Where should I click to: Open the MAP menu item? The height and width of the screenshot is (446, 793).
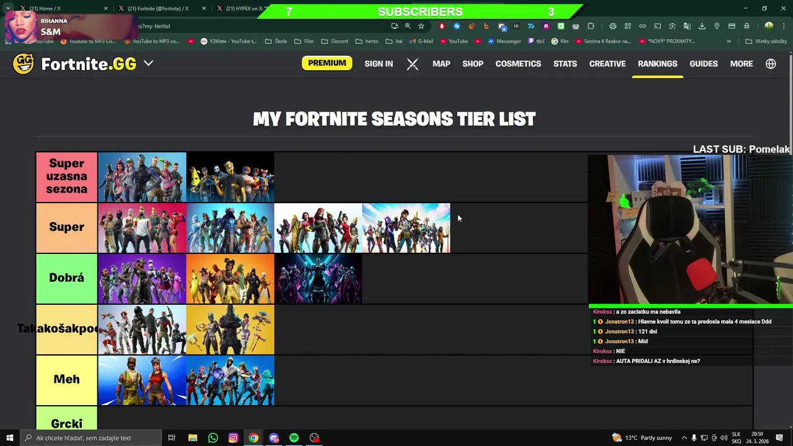pyautogui.click(x=441, y=64)
